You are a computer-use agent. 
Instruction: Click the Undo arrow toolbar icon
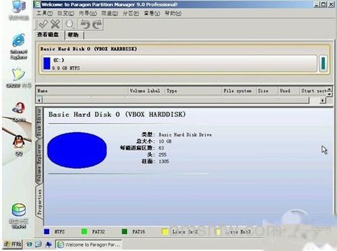85,24
